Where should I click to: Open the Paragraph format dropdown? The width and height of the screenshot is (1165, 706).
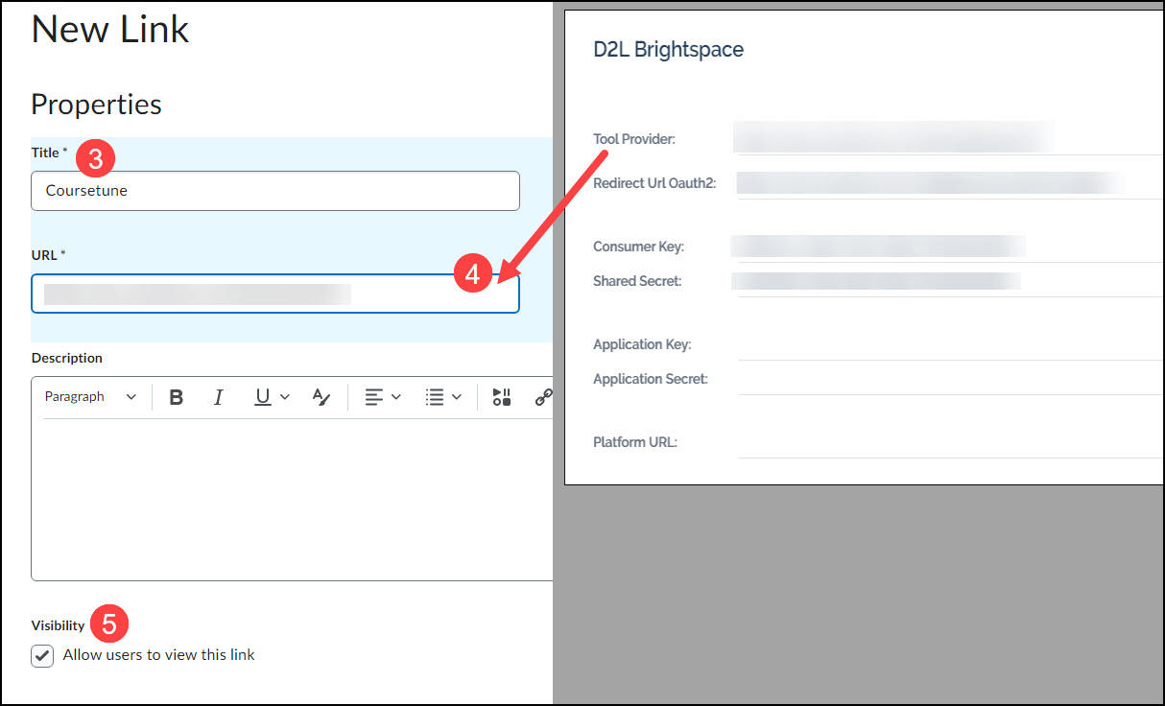(91, 397)
